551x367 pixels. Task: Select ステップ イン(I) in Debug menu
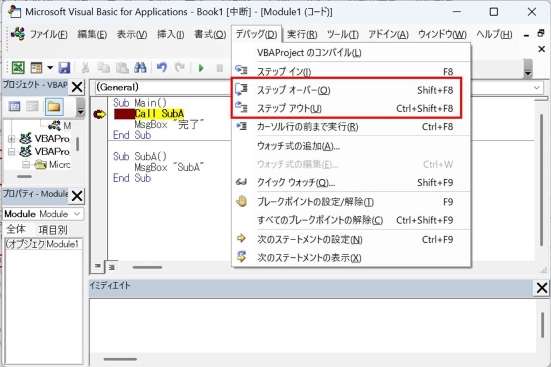pyautogui.click(x=351, y=72)
